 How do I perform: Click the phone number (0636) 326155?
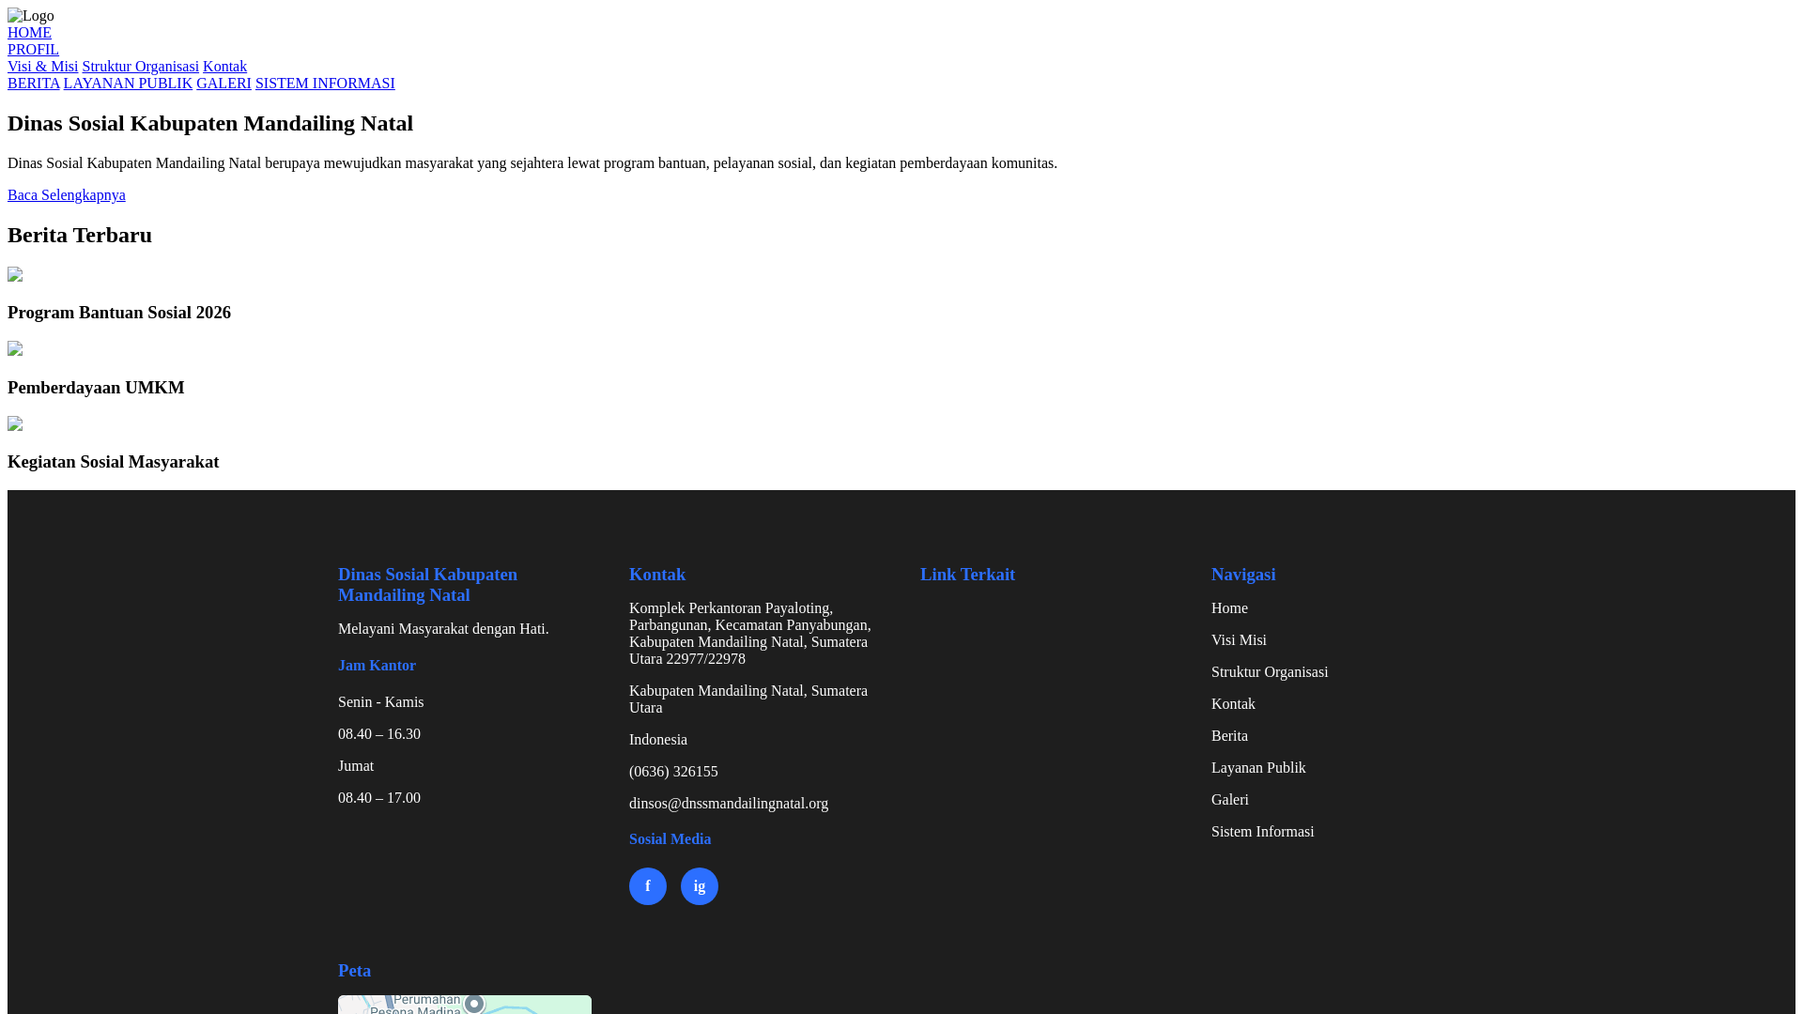tap(673, 772)
